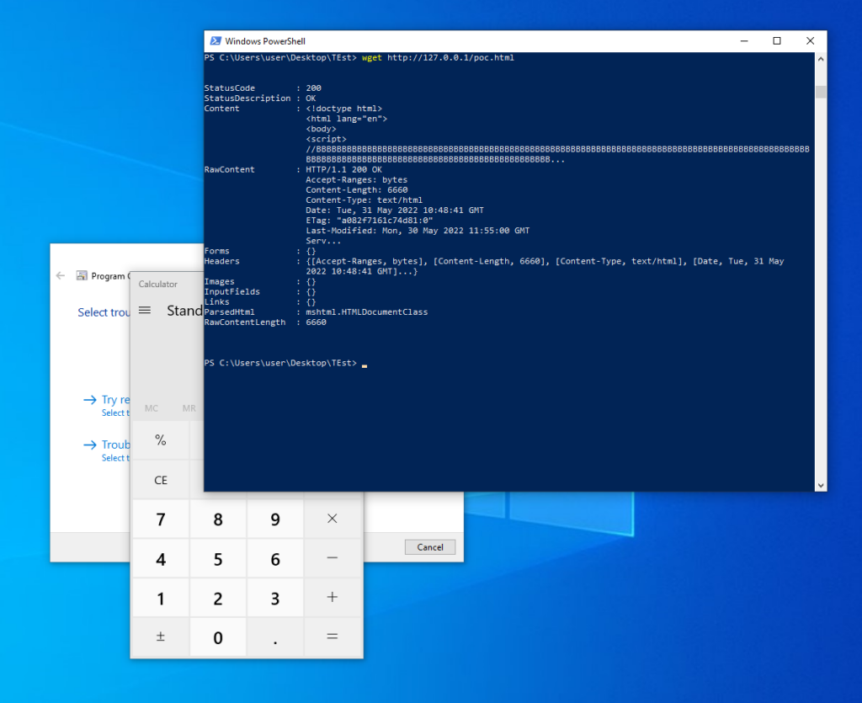The image size is (862, 703).
Task: Click 'Select trou...' heading in troubleshooter
Action: click(x=104, y=312)
